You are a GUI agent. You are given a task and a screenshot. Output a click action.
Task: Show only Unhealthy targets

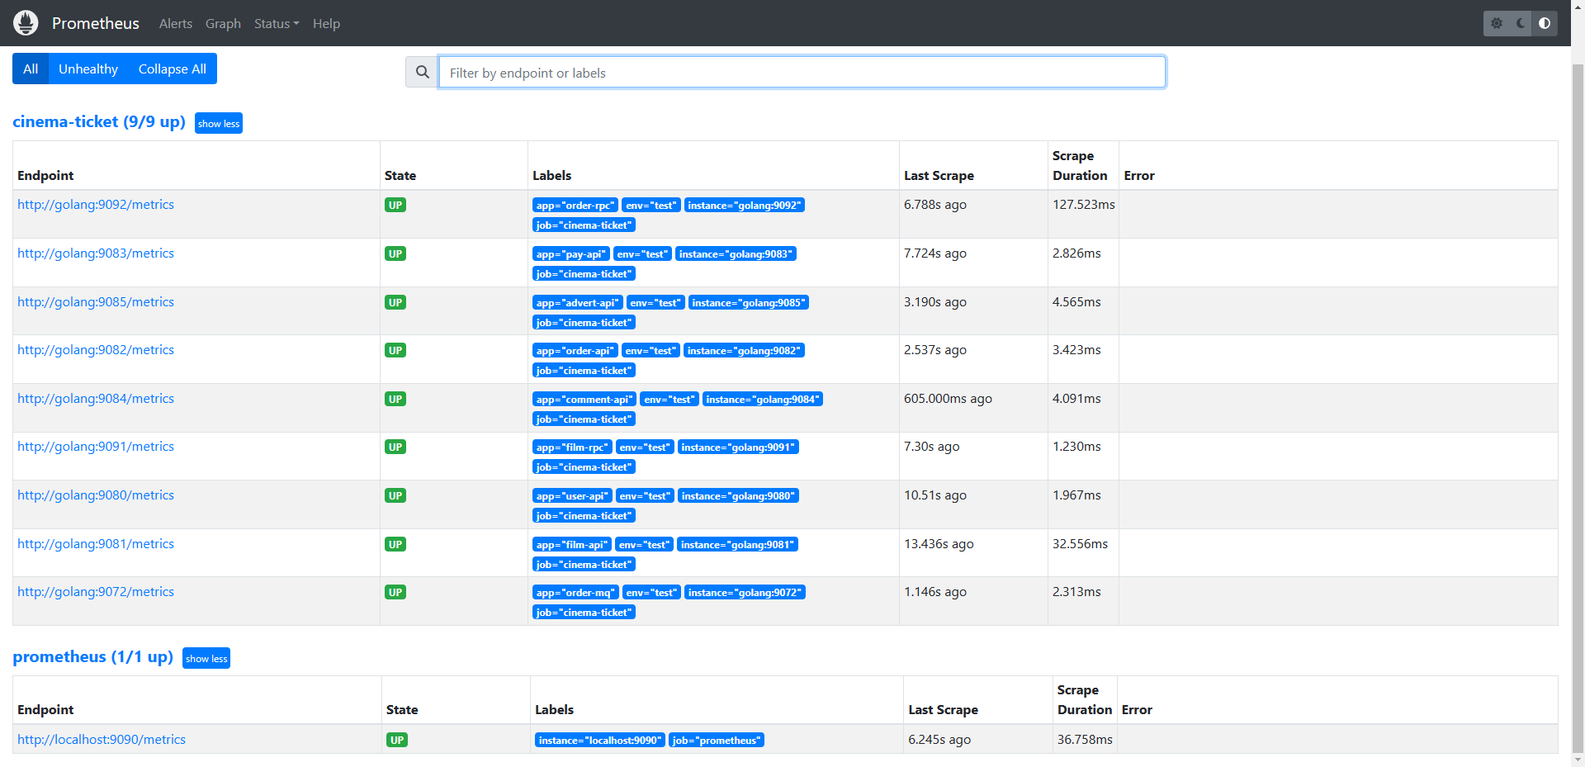coord(88,69)
